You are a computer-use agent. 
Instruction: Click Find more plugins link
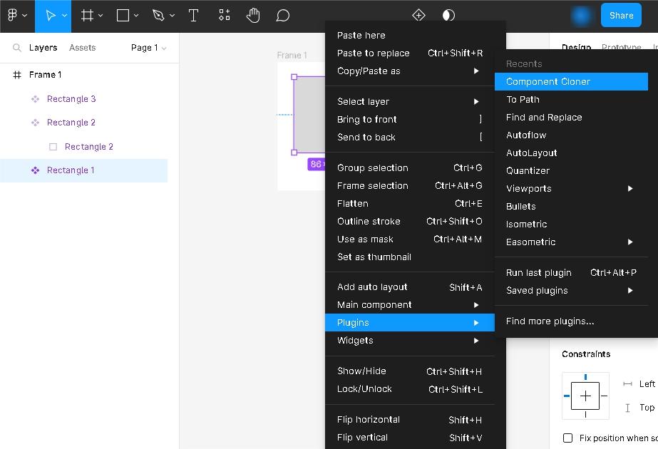(x=550, y=321)
